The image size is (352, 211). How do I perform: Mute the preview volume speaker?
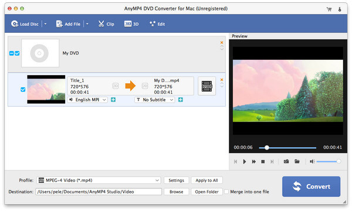point(312,161)
